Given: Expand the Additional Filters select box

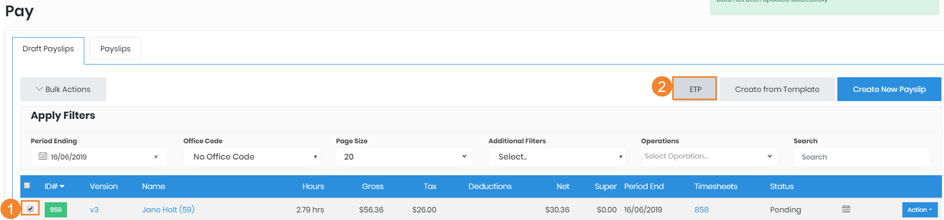Looking at the screenshot, I should tap(557, 157).
